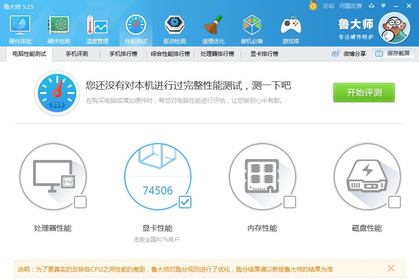Click the 74506 graphics score value
The height and width of the screenshot is (279, 419).
point(158,190)
